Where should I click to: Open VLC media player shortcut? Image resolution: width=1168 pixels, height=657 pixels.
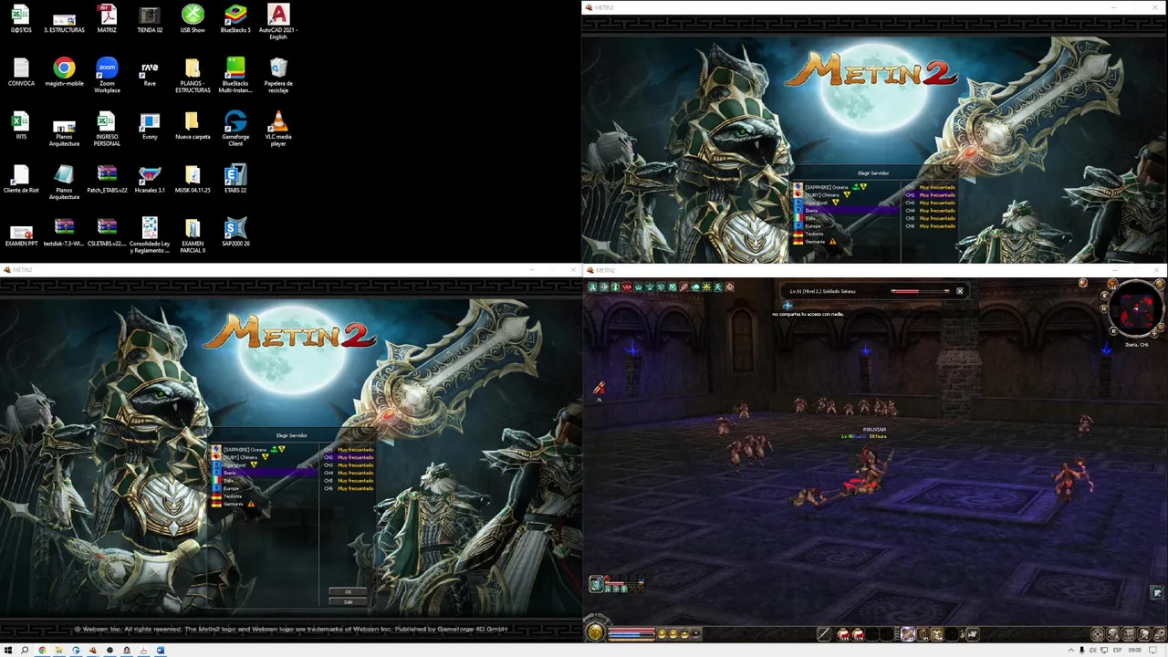tap(278, 127)
